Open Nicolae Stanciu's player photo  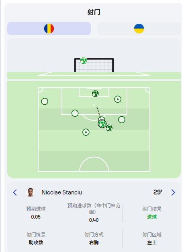click(x=31, y=192)
